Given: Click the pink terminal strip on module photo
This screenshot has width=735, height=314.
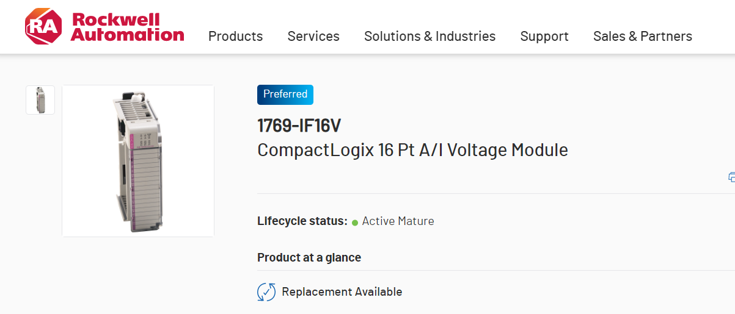Looking at the screenshot, I should point(133,183).
